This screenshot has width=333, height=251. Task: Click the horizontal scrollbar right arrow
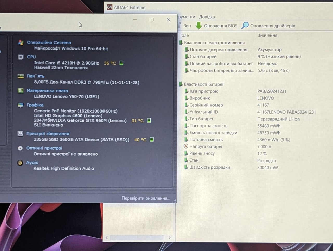[170, 237]
